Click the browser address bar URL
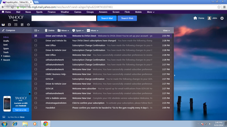This screenshot has width=227, height=127. [66, 7]
